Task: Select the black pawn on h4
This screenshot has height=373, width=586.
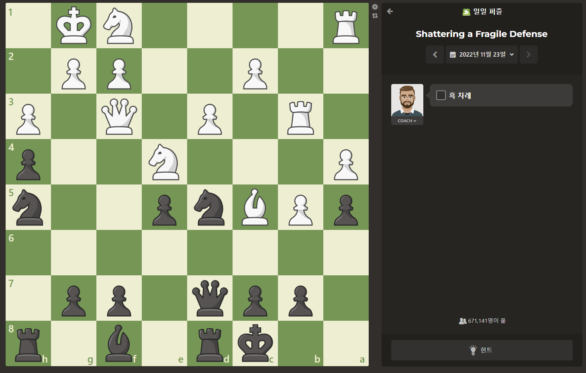Action: pyautogui.click(x=29, y=165)
